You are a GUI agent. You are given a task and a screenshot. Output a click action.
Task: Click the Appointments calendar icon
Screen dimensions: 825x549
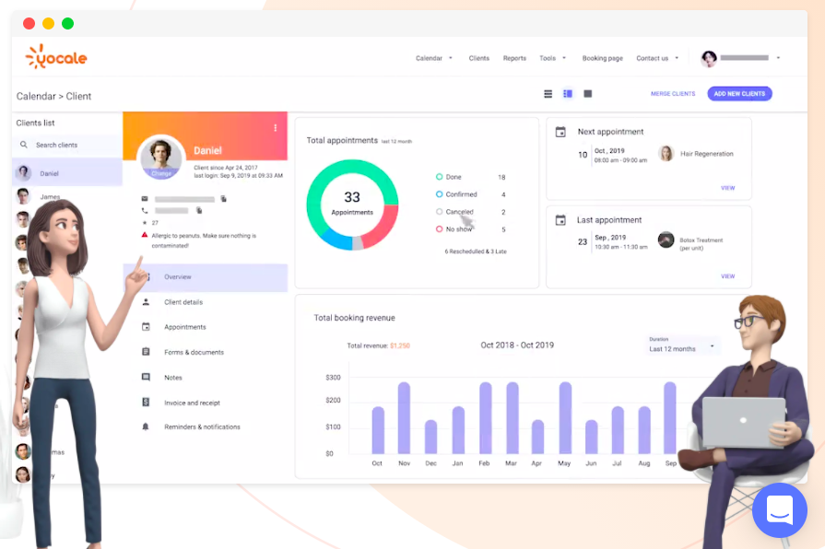146,327
